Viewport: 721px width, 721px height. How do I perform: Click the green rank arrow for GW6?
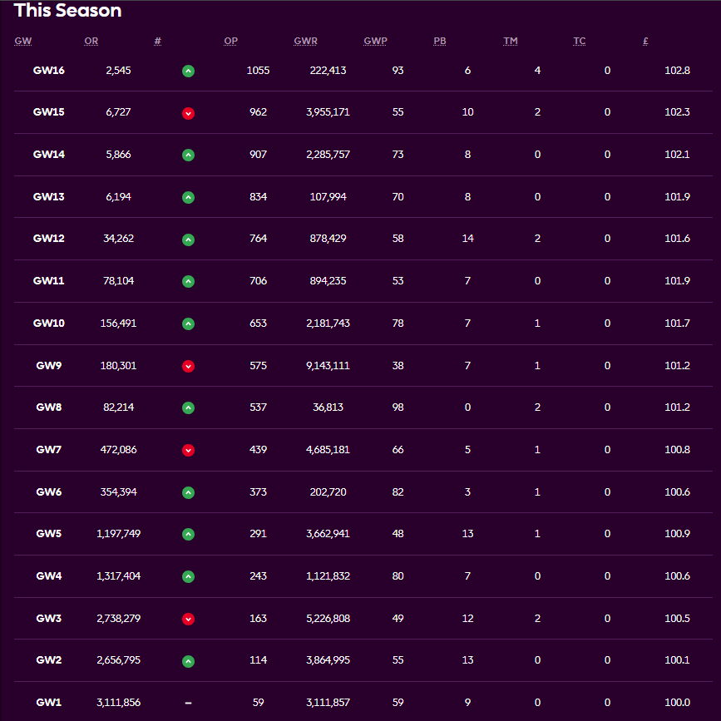[188, 492]
